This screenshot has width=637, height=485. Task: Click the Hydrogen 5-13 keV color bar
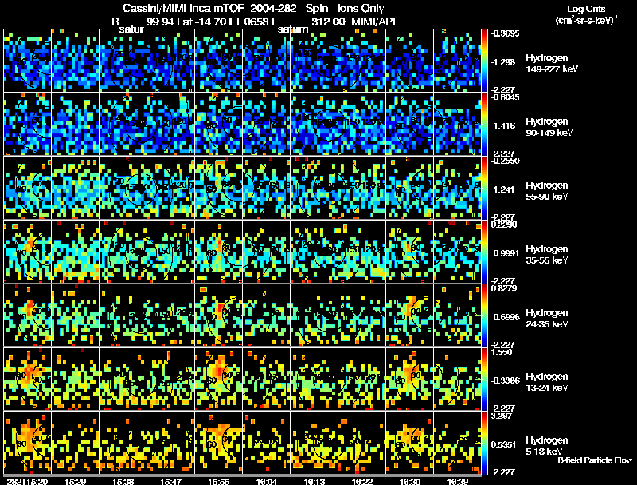484,443
